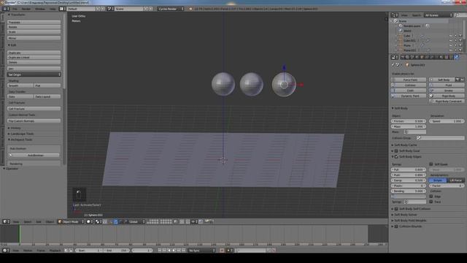Open the Set Origin dropdown
Screen dimensions: 467x263
(34, 75)
